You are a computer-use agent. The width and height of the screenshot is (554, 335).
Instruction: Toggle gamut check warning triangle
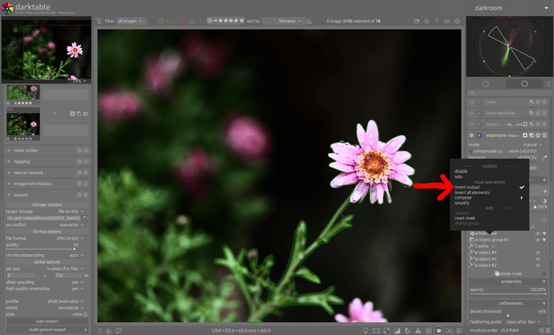point(418,330)
